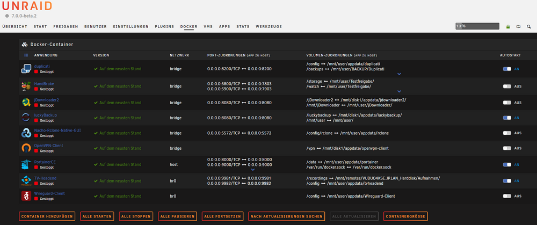Screen dimensions: 537x225
Task: Toggle autostart for jDownloader2
Action: point(507,103)
